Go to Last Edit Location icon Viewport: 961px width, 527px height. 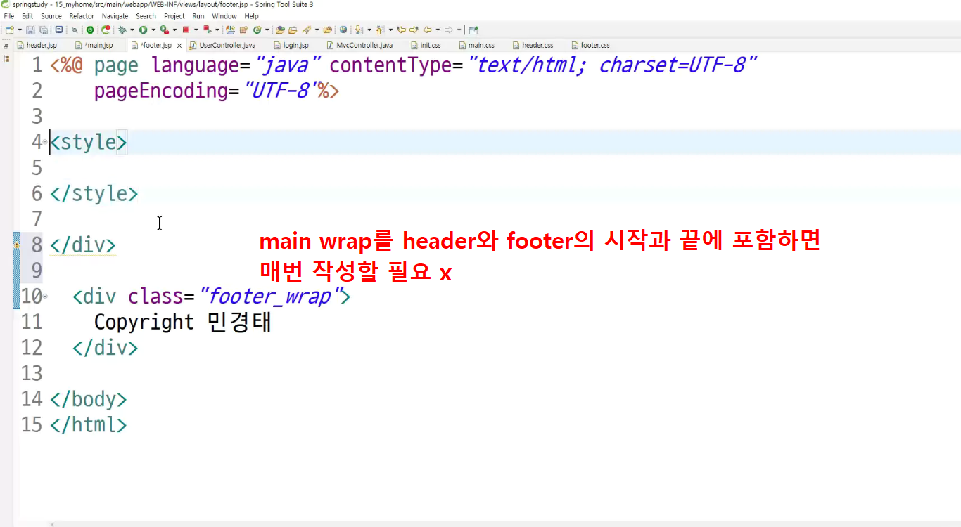coord(401,30)
